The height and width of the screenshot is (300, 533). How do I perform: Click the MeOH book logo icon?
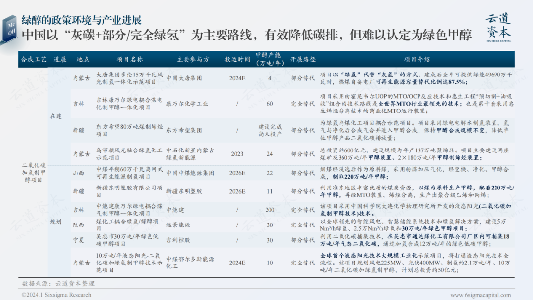[x=9, y=29]
